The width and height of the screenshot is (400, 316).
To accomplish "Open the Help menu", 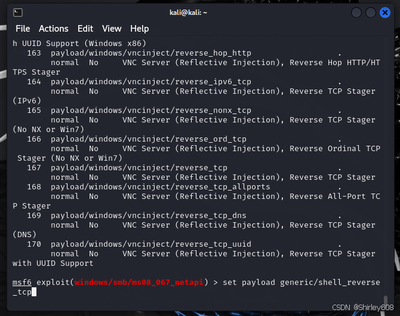I will (139, 29).
